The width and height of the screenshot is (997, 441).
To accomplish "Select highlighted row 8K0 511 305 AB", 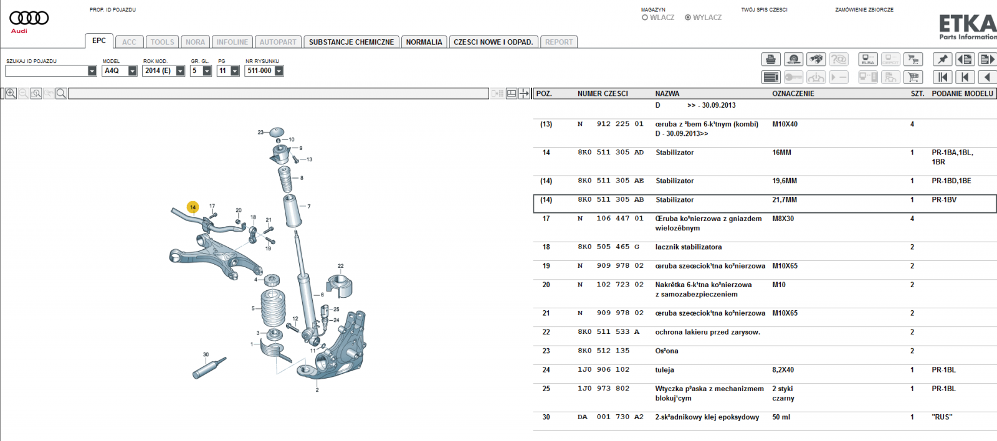I will point(765,204).
